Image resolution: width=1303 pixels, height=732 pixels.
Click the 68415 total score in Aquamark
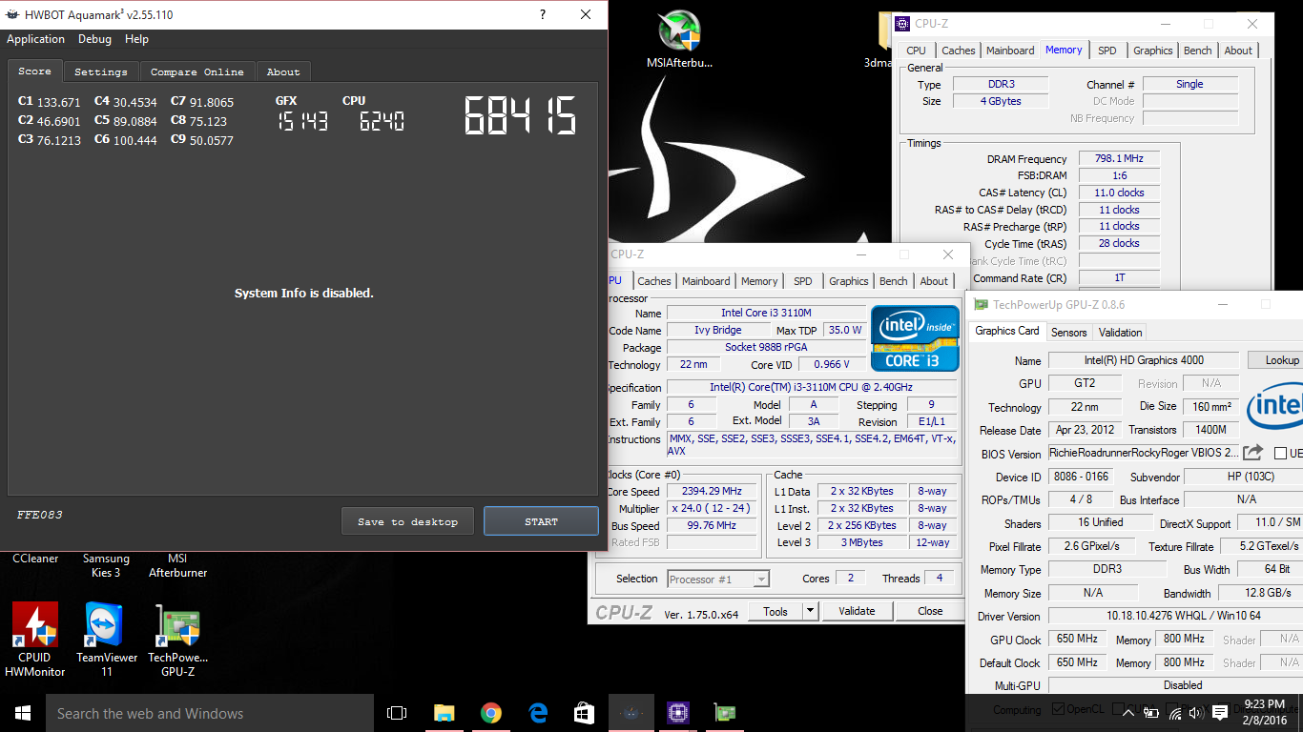521,116
